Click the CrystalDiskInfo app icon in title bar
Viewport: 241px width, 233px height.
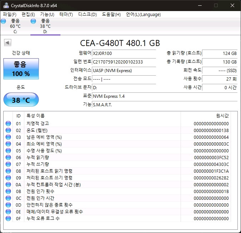coord(6,5)
